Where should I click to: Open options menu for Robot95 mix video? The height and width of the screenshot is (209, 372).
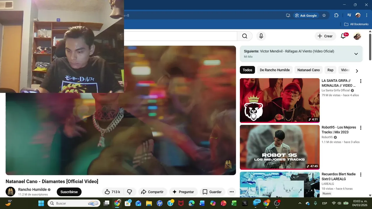coord(361,128)
